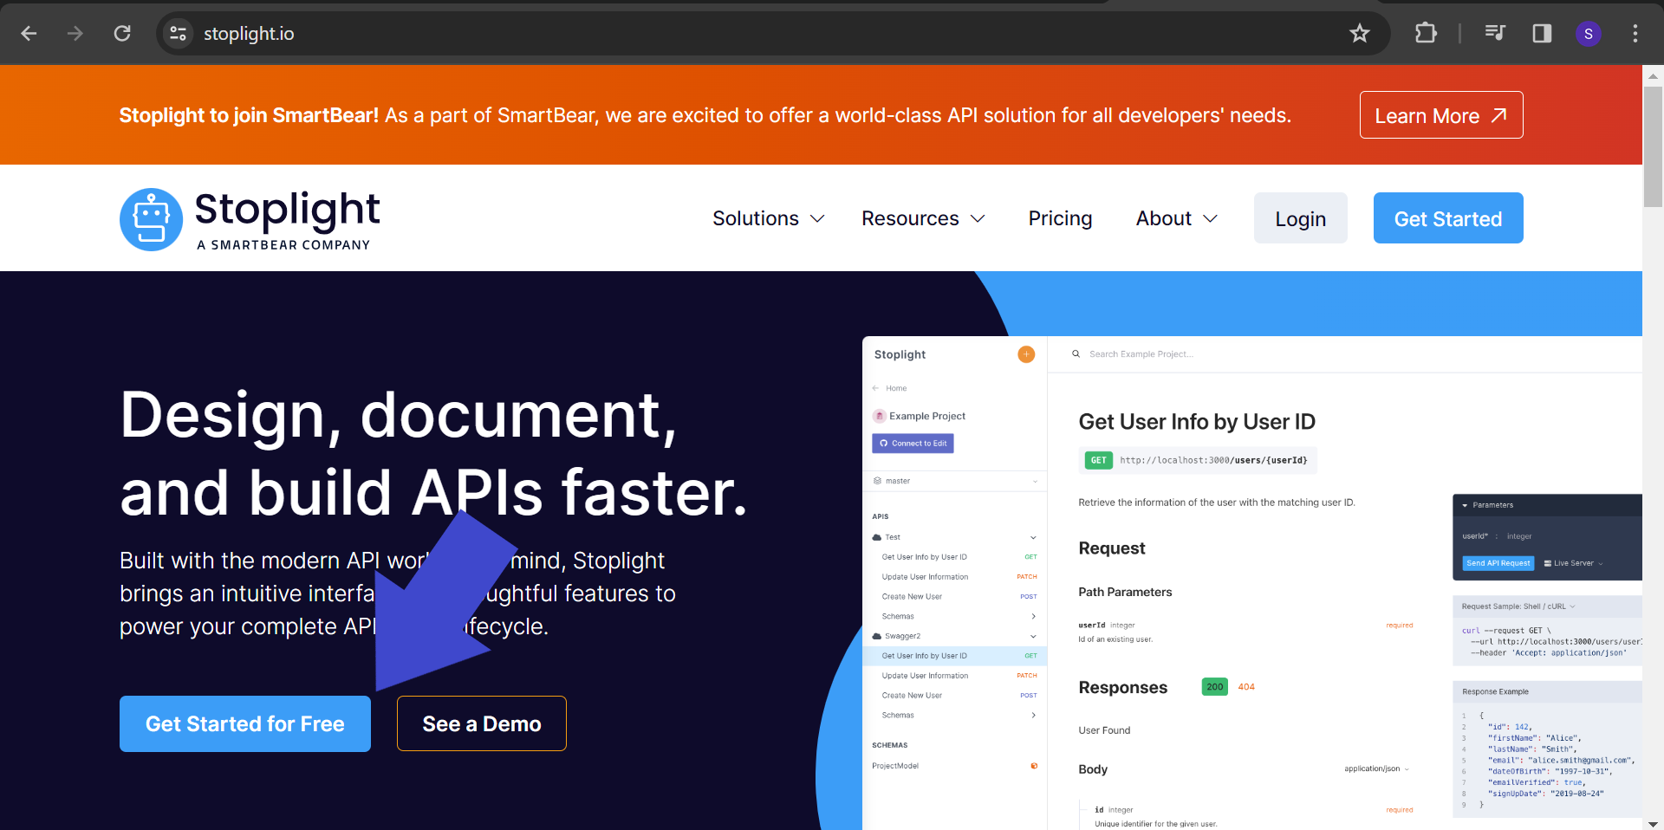This screenshot has height=830, width=1664.
Task: Click the Home back link in sidebar
Action: pyautogui.click(x=890, y=388)
